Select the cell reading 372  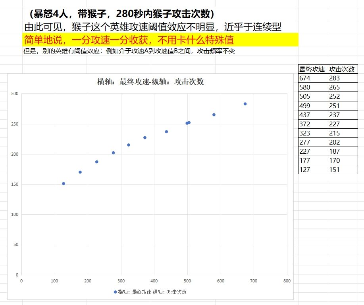313,124
